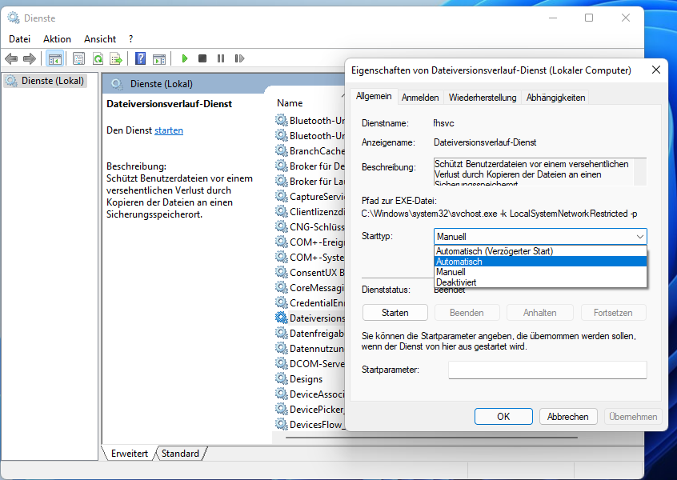
Task: Select the DCOM-Serve service row
Action: click(310, 363)
